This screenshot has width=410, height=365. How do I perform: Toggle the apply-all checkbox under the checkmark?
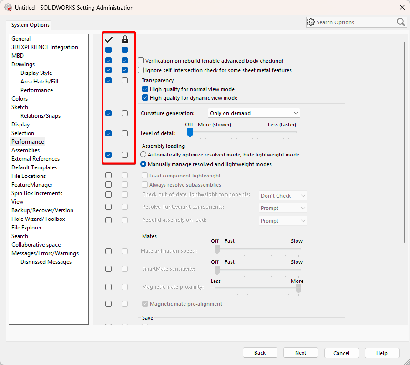pyautogui.click(x=109, y=50)
